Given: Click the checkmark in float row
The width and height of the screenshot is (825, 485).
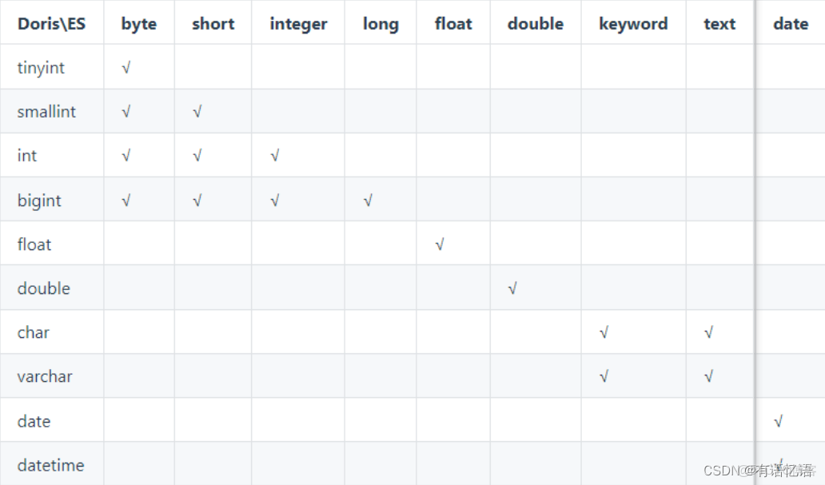Looking at the screenshot, I should [440, 244].
